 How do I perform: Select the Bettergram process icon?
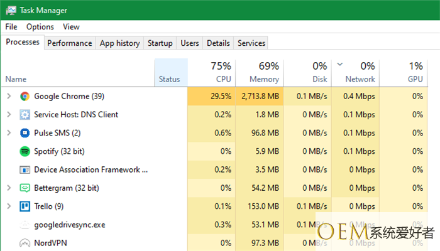point(25,188)
